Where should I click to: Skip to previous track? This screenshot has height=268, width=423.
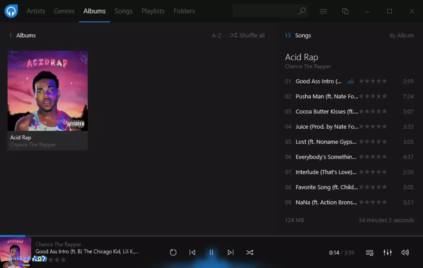tap(192, 253)
